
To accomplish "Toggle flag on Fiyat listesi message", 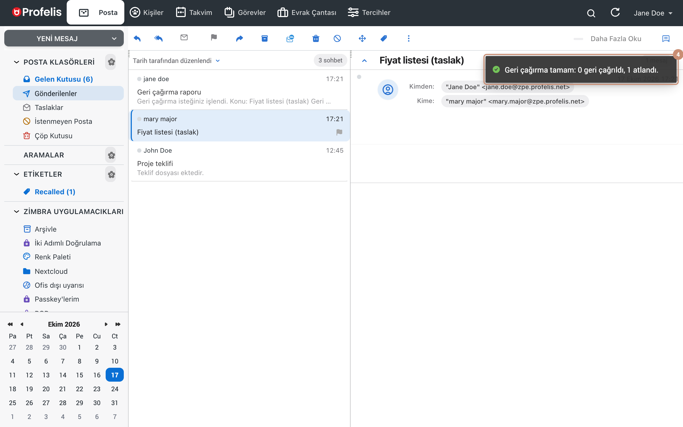I will (339, 132).
